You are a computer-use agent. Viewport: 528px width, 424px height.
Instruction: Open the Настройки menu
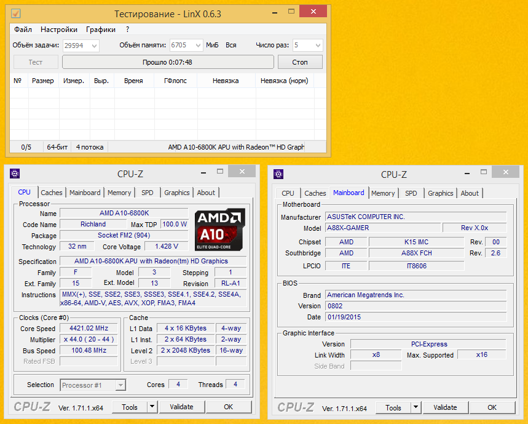[59, 30]
